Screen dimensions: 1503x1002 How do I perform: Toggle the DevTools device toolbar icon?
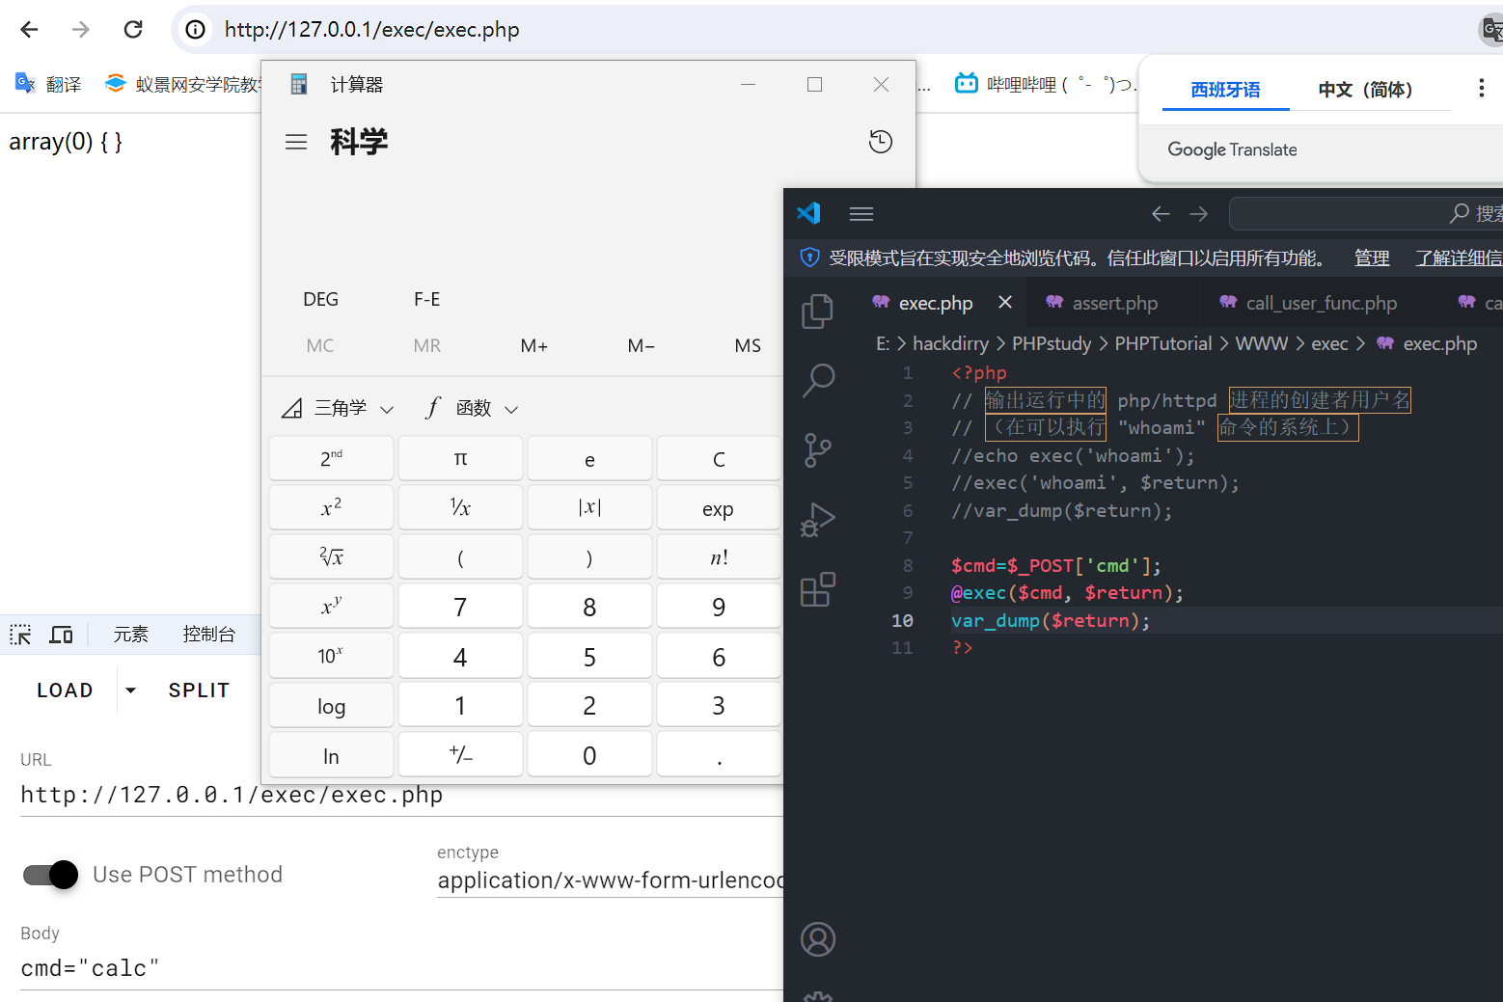click(62, 635)
